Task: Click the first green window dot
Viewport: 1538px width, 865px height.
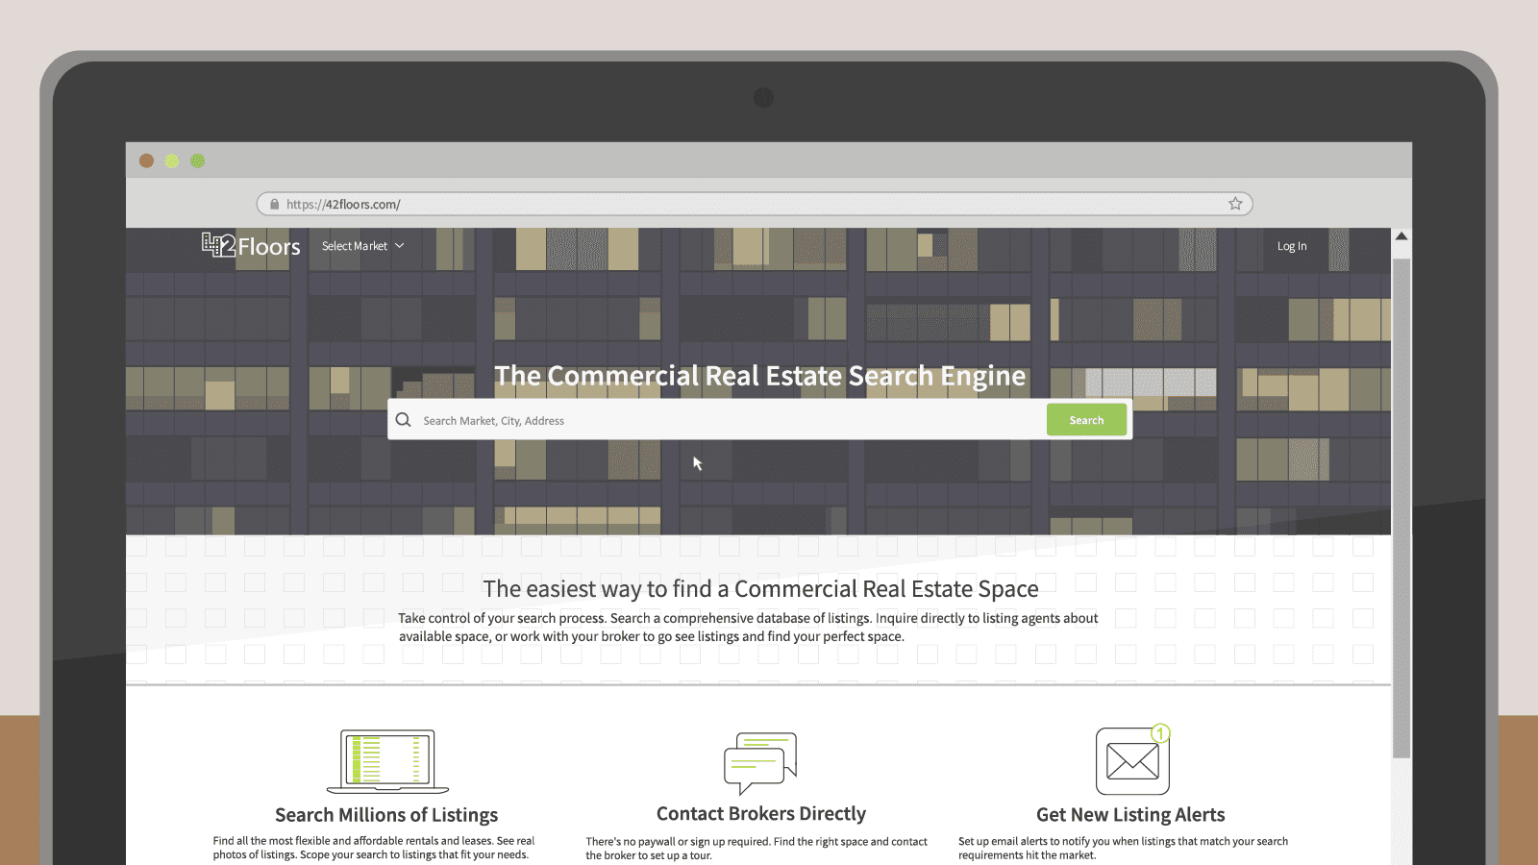Action: click(x=171, y=161)
